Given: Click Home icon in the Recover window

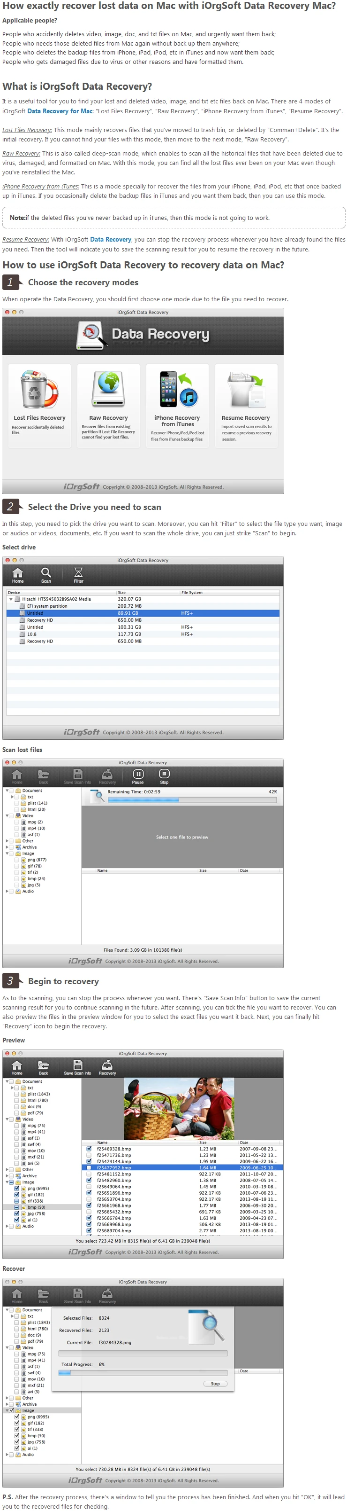Looking at the screenshot, I should (x=17, y=1295).
